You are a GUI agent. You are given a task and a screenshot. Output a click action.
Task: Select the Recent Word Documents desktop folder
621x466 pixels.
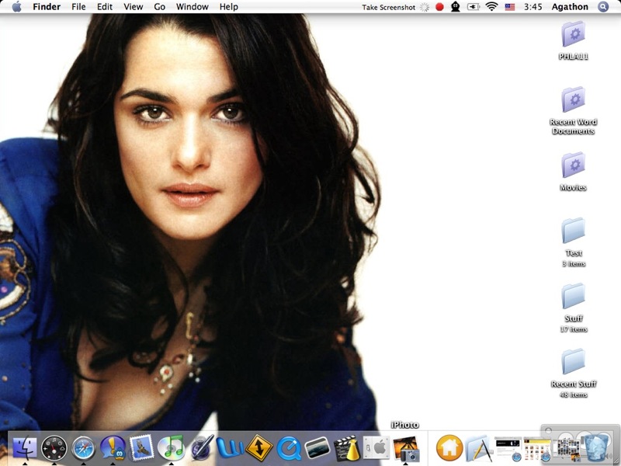click(573, 100)
